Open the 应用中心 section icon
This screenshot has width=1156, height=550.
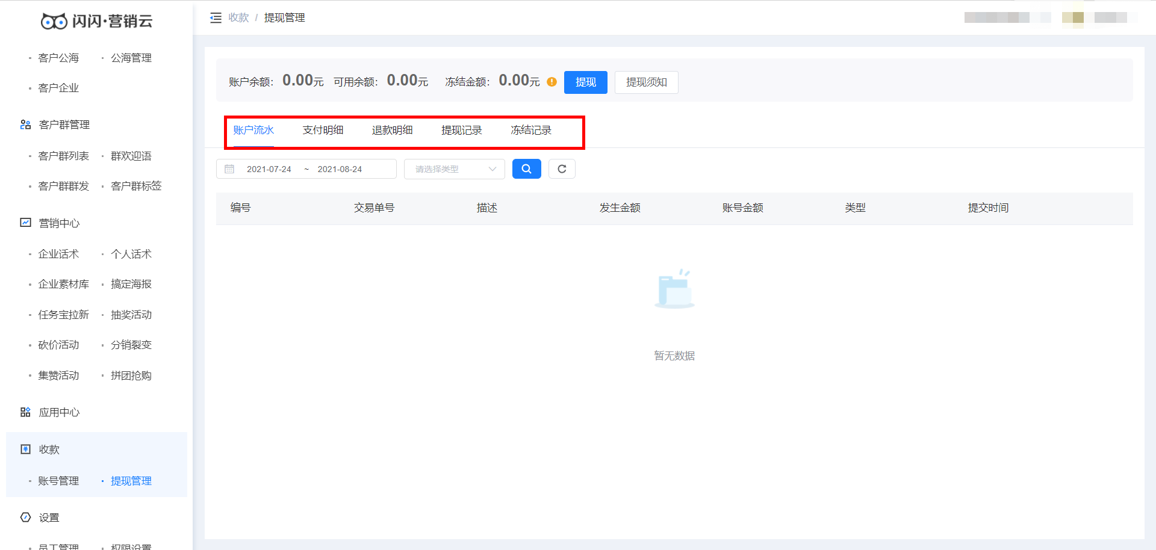pos(25,412)
